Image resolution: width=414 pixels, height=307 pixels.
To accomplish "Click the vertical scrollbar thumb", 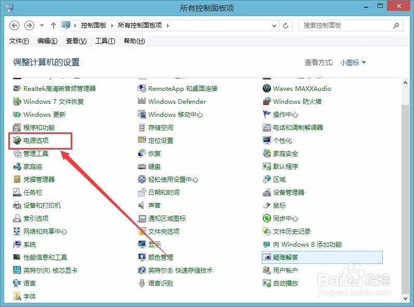I will pos(405,199).
